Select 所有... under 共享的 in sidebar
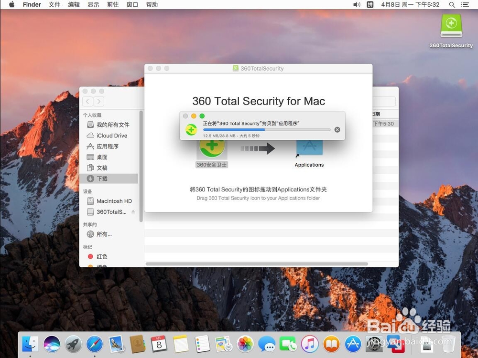 pyautogui.click(x=108, y=234)
